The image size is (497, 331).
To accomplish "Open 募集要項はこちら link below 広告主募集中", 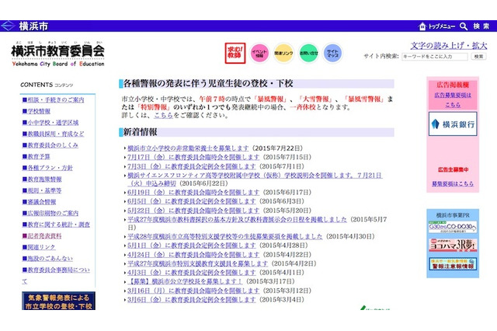I will coord(453,183).
